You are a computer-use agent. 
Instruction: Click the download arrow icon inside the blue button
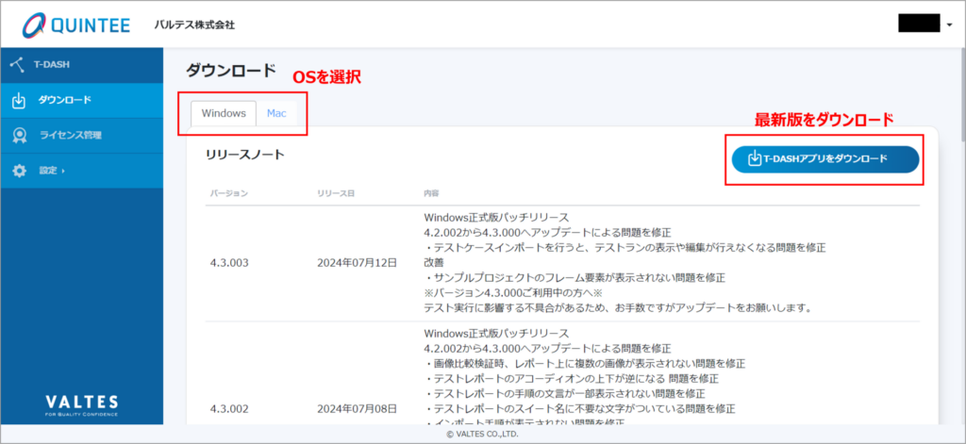pyautogui.click(x=754, y=159)
